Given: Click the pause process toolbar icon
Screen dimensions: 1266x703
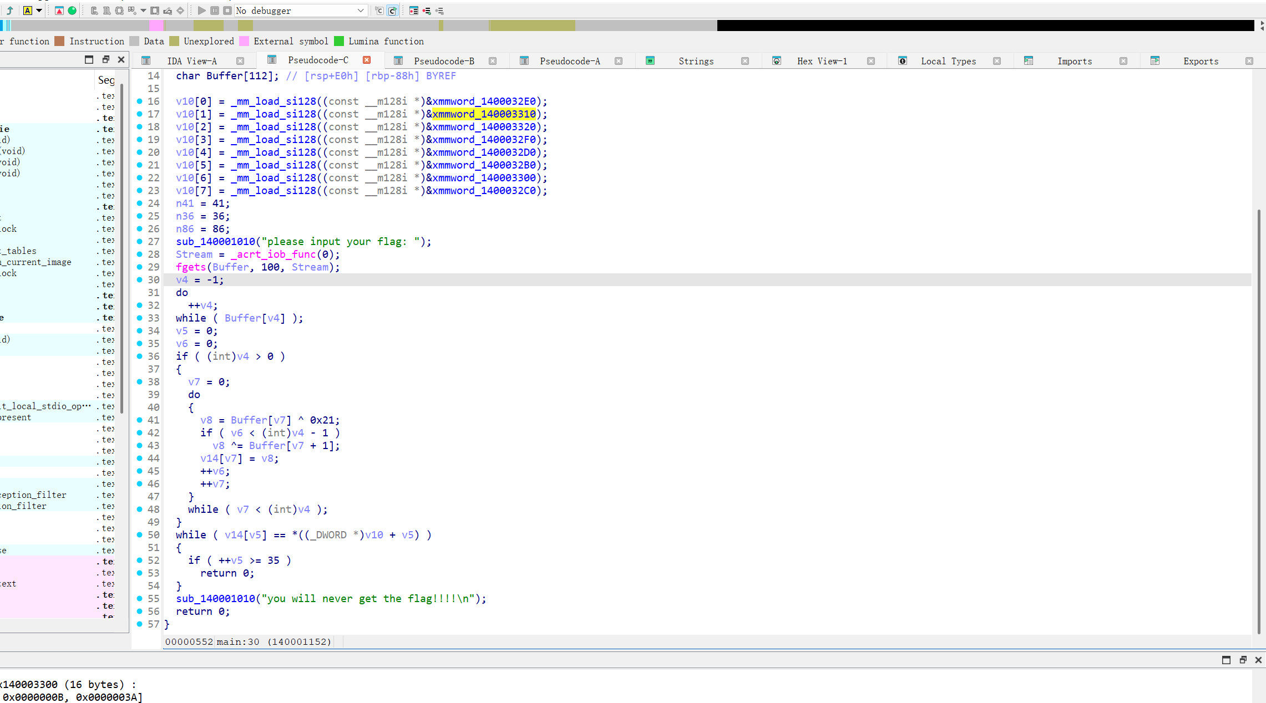Looking at the screenshot, I should 215,11.
